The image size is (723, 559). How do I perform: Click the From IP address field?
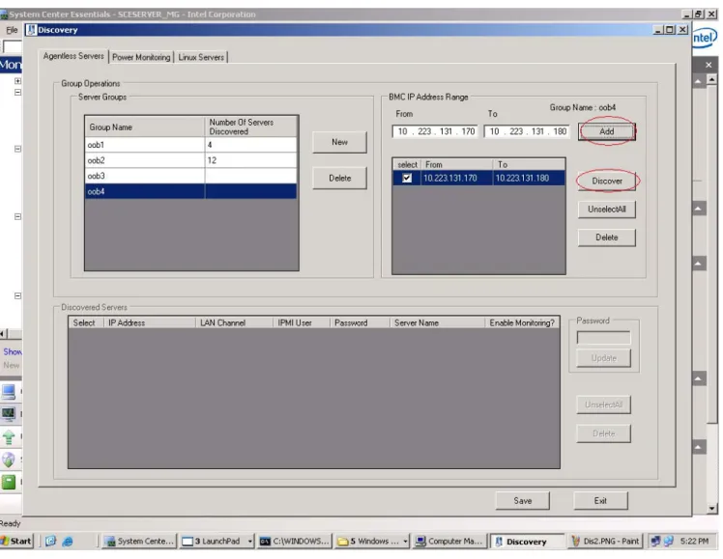434,131
